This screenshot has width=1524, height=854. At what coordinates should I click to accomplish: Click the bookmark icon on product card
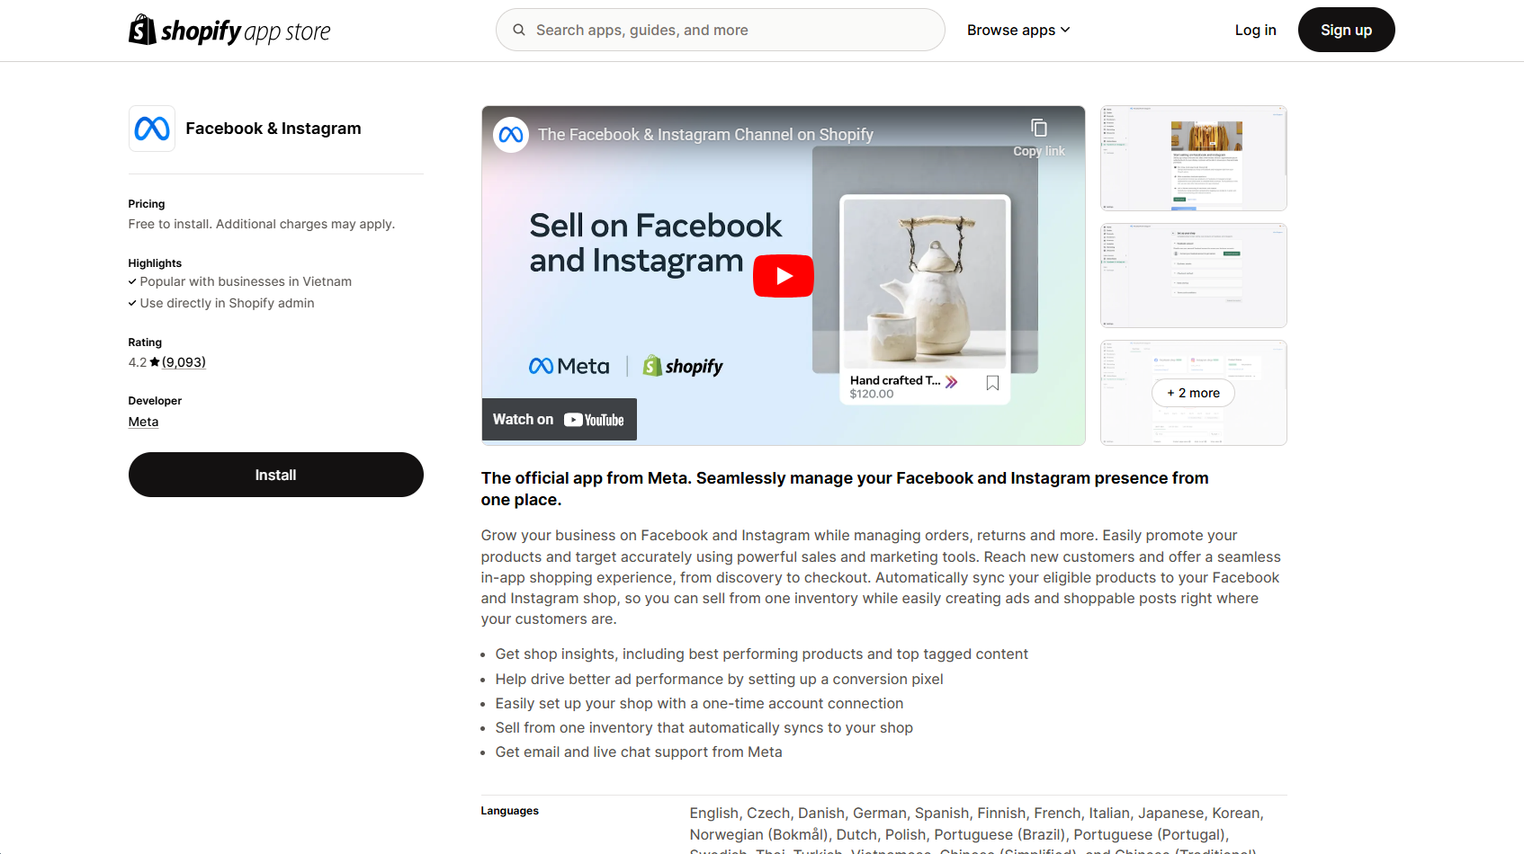(992, 383)
